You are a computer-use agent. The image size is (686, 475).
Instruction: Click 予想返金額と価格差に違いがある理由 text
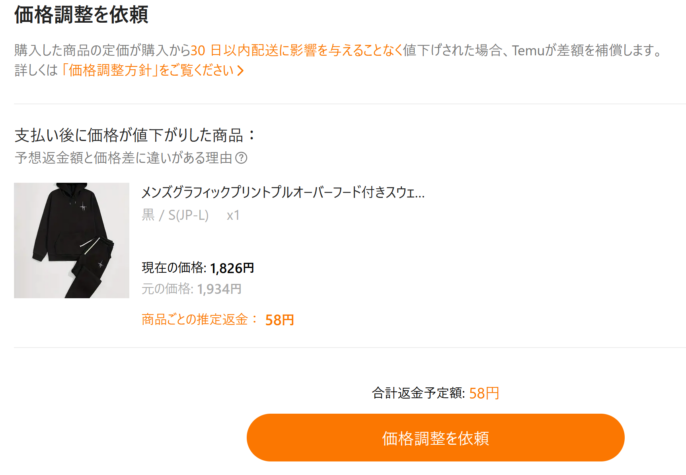123,158
